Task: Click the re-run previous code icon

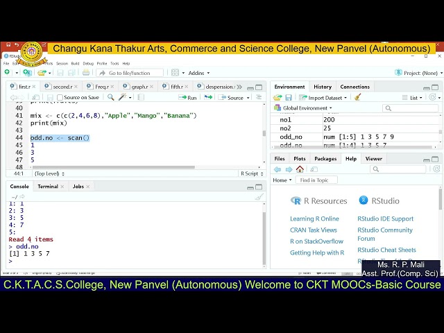Action: (208, 98)
